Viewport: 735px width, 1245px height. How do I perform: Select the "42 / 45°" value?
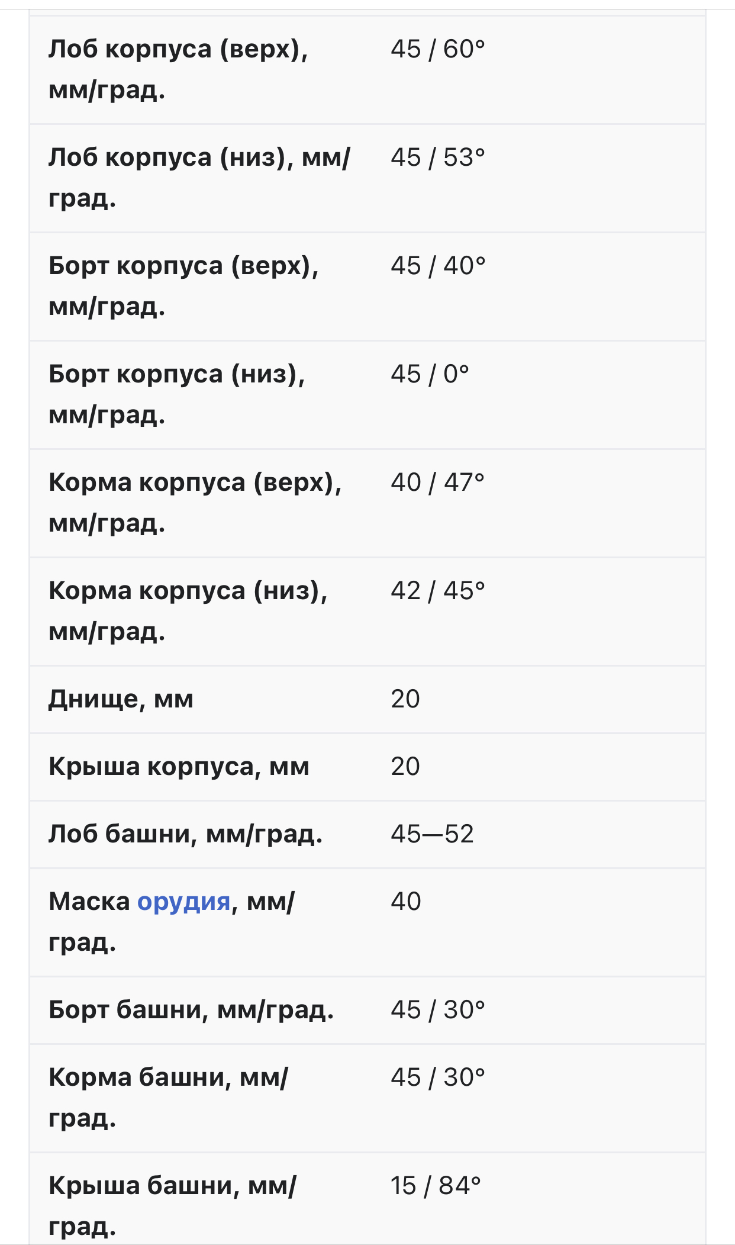(x=437, y=591)
